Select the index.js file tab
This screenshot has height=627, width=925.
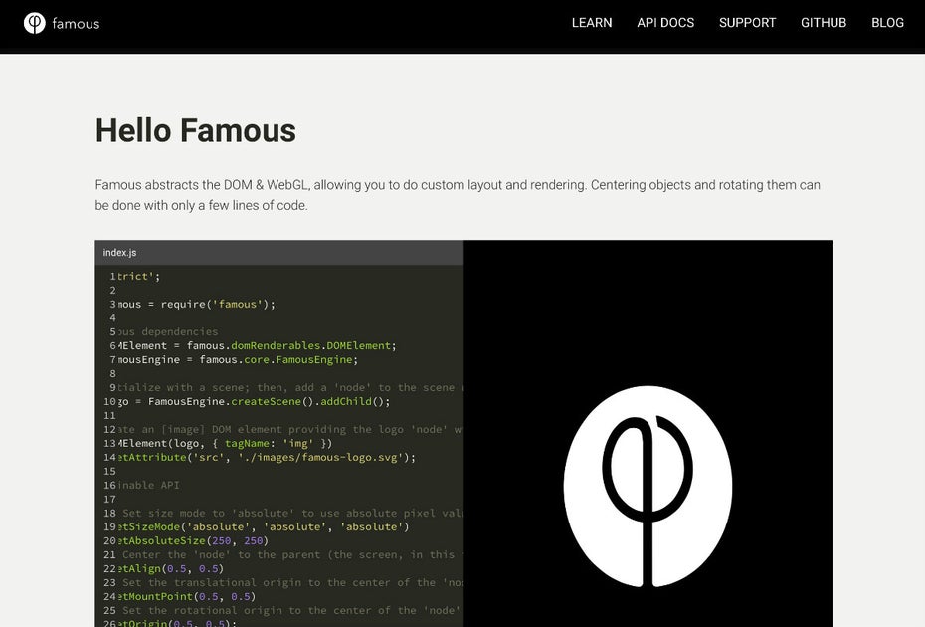tap(119, 252)
